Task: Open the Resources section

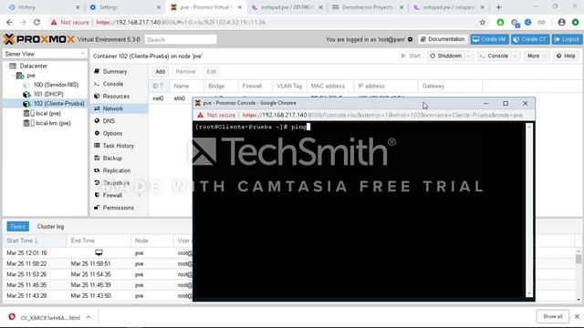Action: tap(116, 97)
